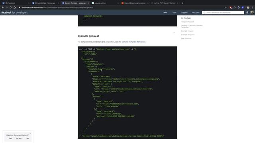Click the red extension icon in the toolbar
The width and height of the screenshot is (255, 143).
231,8
